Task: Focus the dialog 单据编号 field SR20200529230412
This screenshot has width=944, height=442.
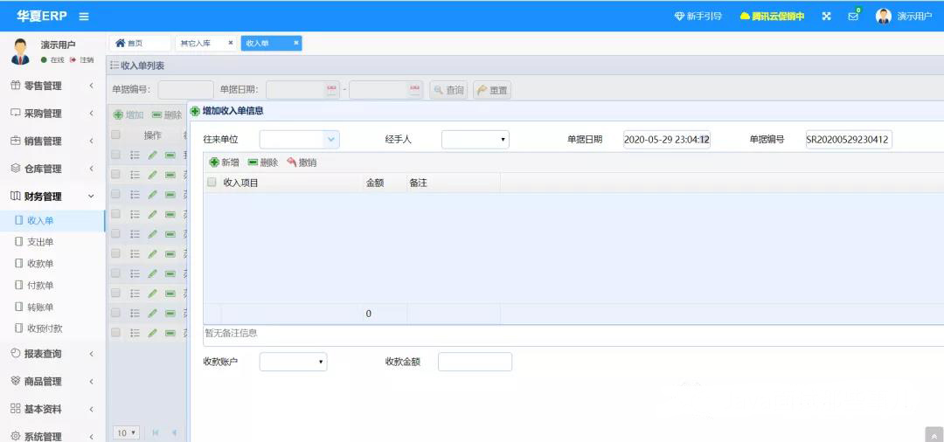Action: point(849,140)
